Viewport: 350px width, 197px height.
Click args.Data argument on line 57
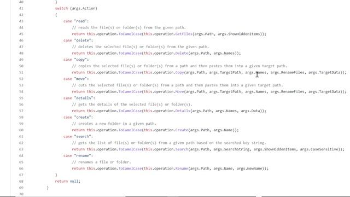pyautogui.click(x=250, y=111)
